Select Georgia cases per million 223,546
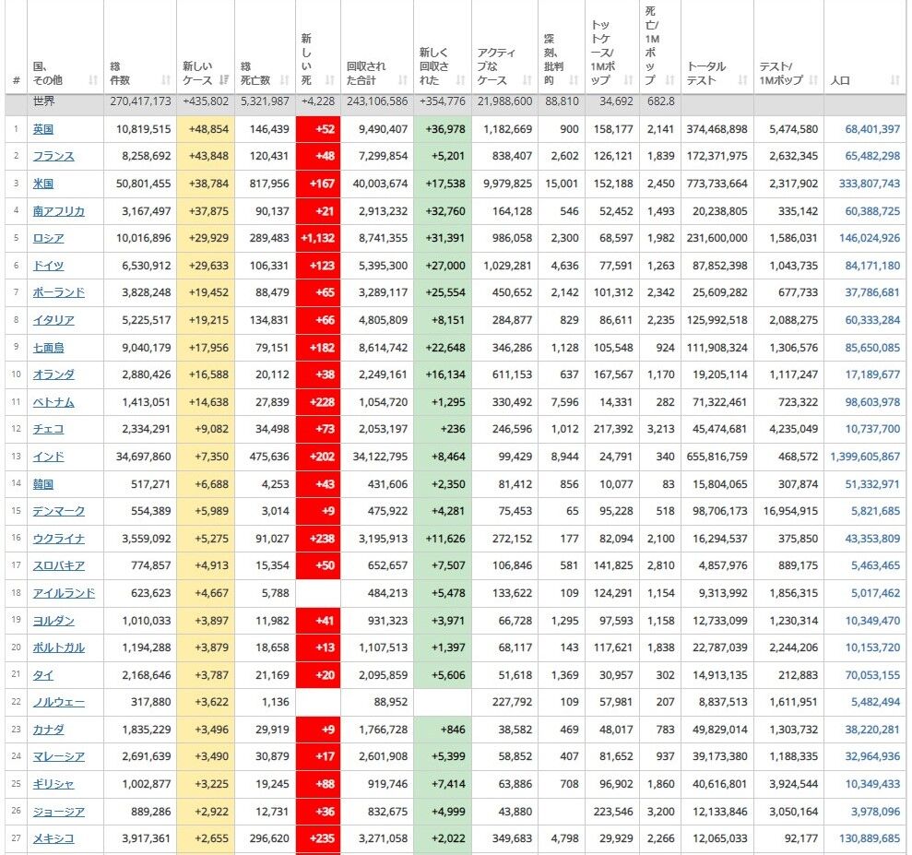This screenshot has width=912, height=855. point(613,812)
